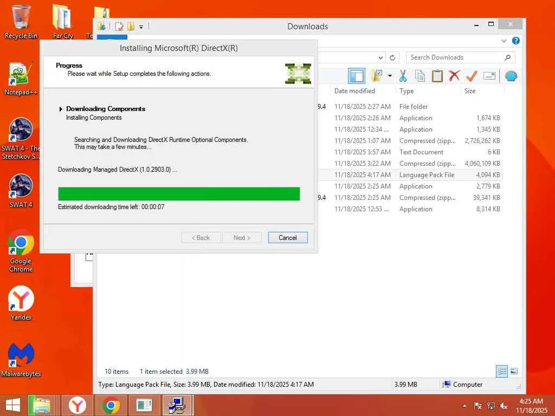Screen dimensions: 555x416
Task: Click Cancel in DirectX installer
Action: [288, 238]
